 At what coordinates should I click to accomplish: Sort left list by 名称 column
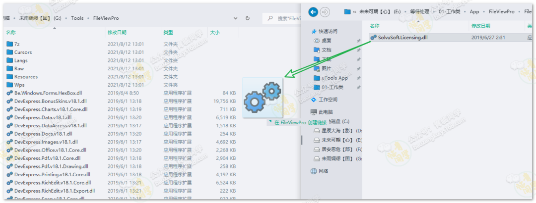pyautogui.click(x=11, y=32)
